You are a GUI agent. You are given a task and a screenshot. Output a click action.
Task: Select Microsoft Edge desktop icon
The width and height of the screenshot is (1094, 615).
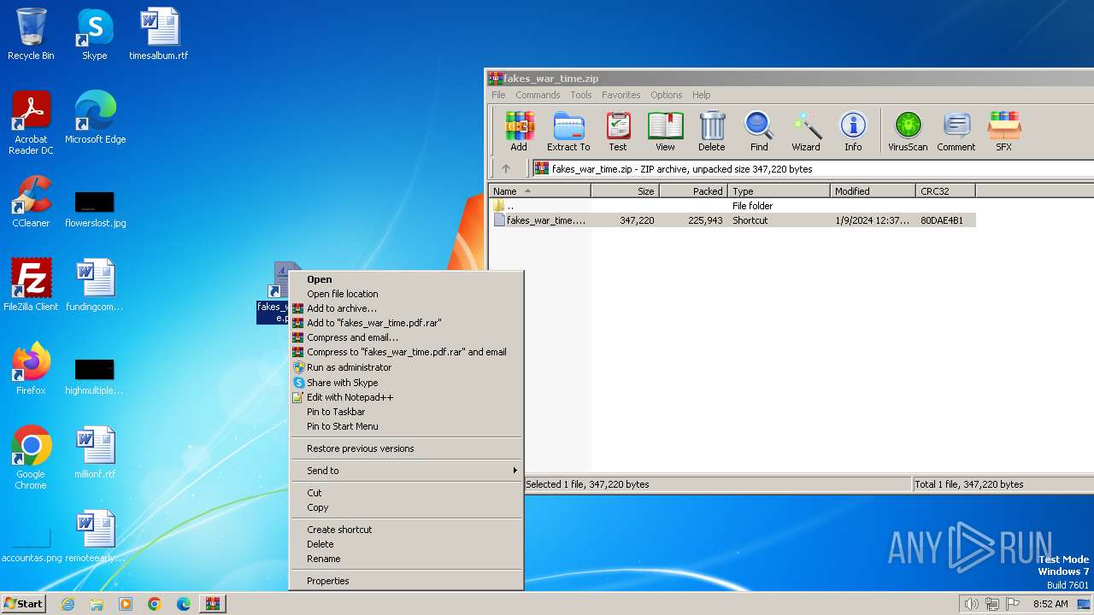[95, 118]
